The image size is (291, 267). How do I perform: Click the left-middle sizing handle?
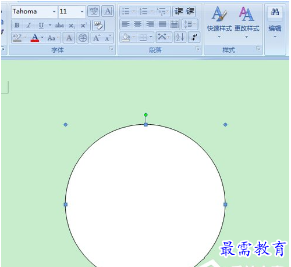tap(66, 204)
